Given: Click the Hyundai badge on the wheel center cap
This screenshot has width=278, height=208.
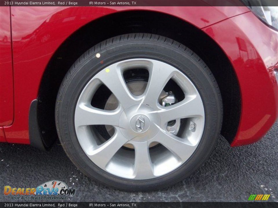Looking at the screenshot, I should click(x=140, y=124).
